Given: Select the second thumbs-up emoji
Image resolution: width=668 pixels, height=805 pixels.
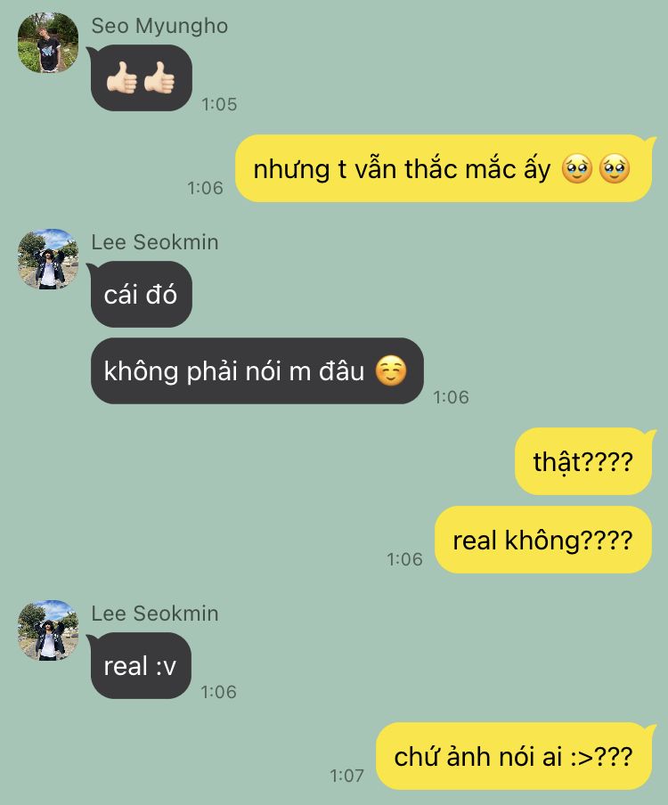Looking at the screenshot, I should tap(159, 78).
